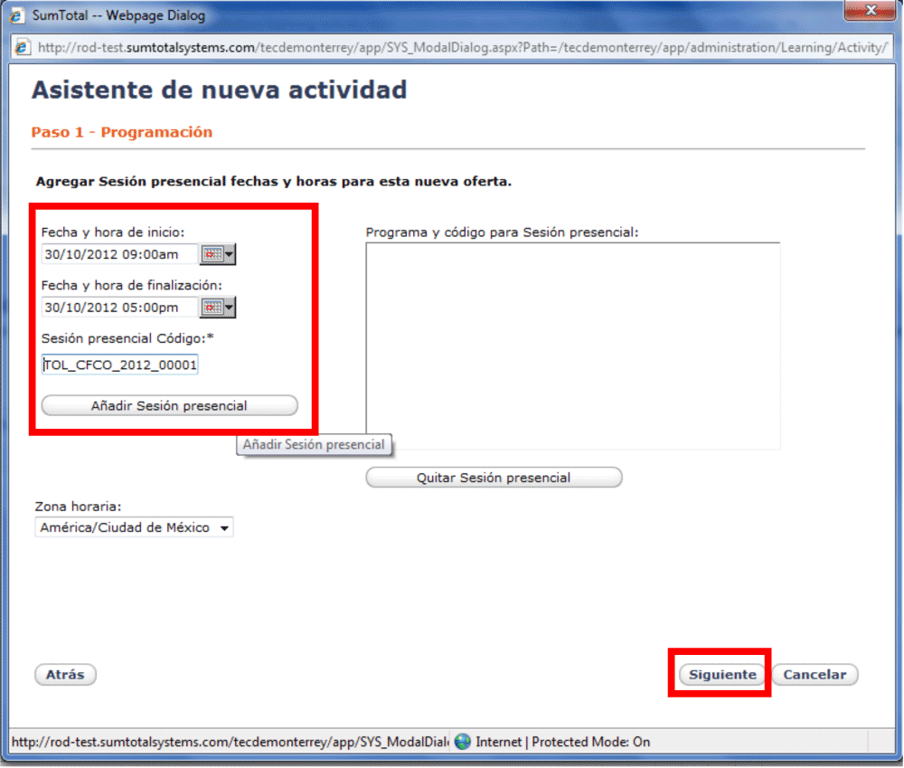Screen dimensions: 904x768
Task: Click the Zona horaria label
Action: click(79, 507)
